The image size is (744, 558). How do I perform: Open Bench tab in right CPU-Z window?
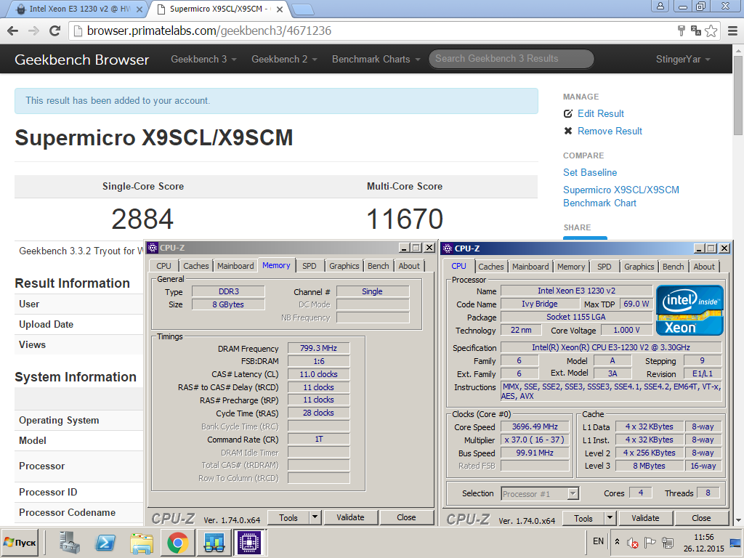[x=674, y=267]
